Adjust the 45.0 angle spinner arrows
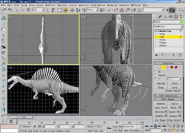This screenshot has width=185, height=133. coord(180,78)
